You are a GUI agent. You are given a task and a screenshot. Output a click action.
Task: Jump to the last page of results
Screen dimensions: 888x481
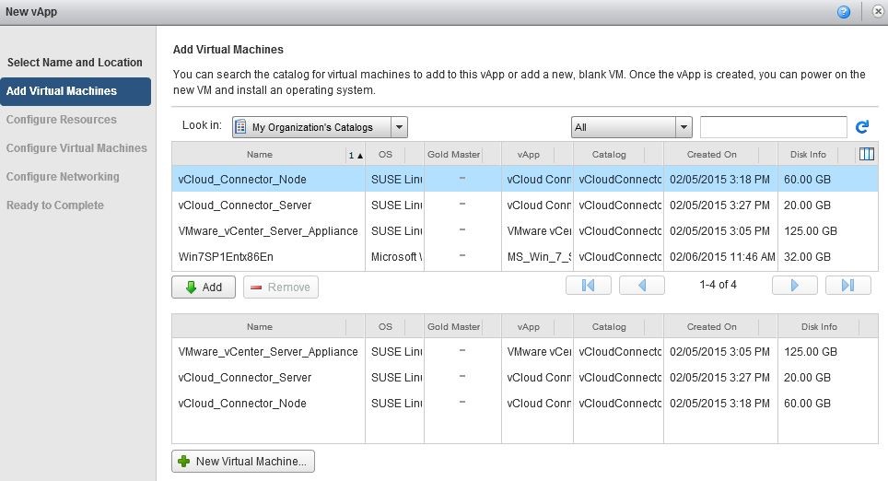[847, 285]
